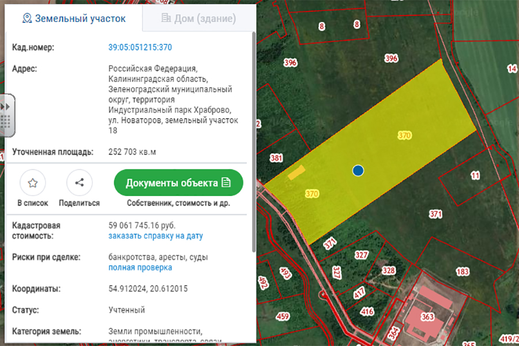Switch to 'Дом (здание)' tab
Viewport: 519px width, 346px height.
[x=198, y=18]
